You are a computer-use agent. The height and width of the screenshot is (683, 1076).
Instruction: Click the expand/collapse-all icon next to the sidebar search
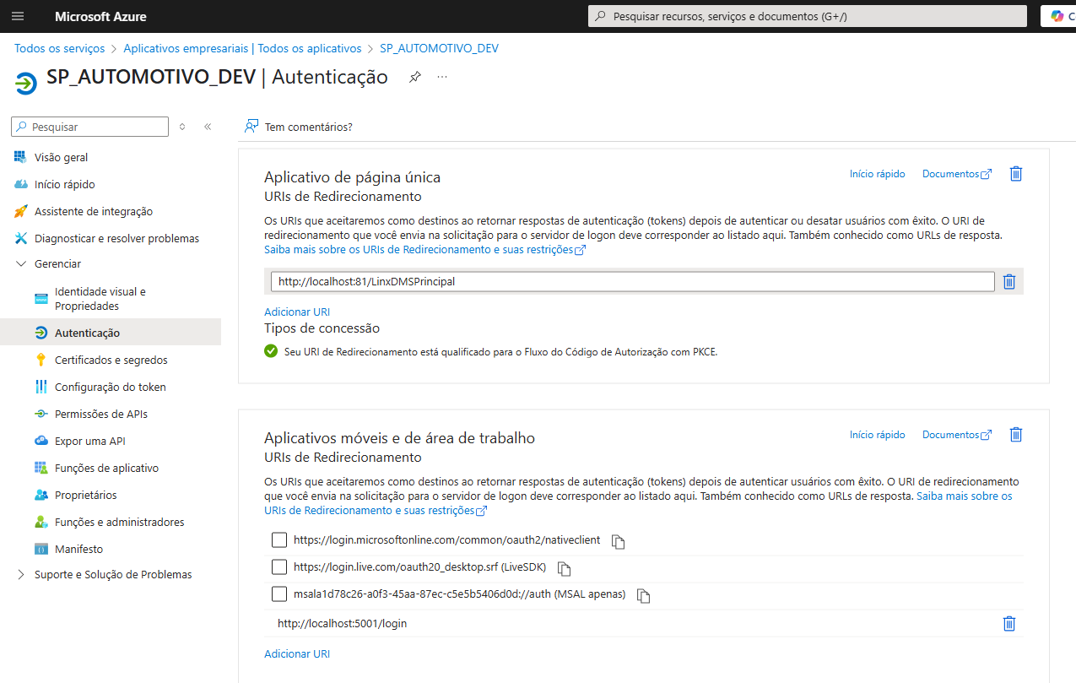(x=182, y=127)
